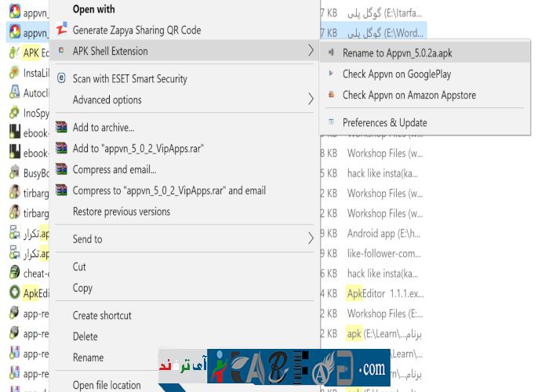Expand the Send to submenu arrow

point(311,238)
